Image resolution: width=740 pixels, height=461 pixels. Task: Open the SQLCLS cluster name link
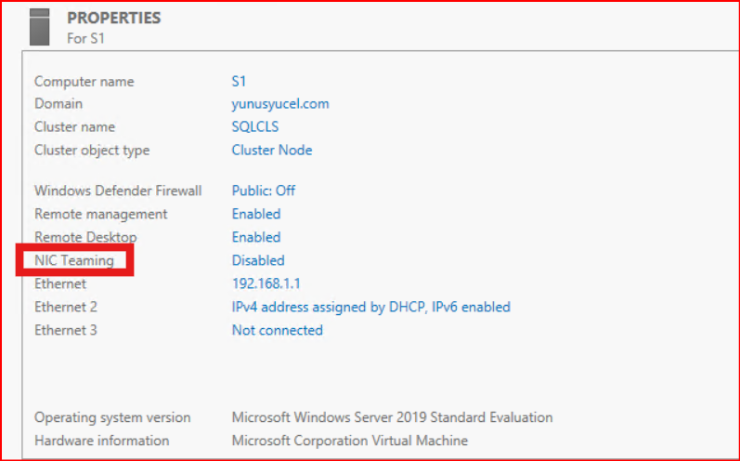255,127
